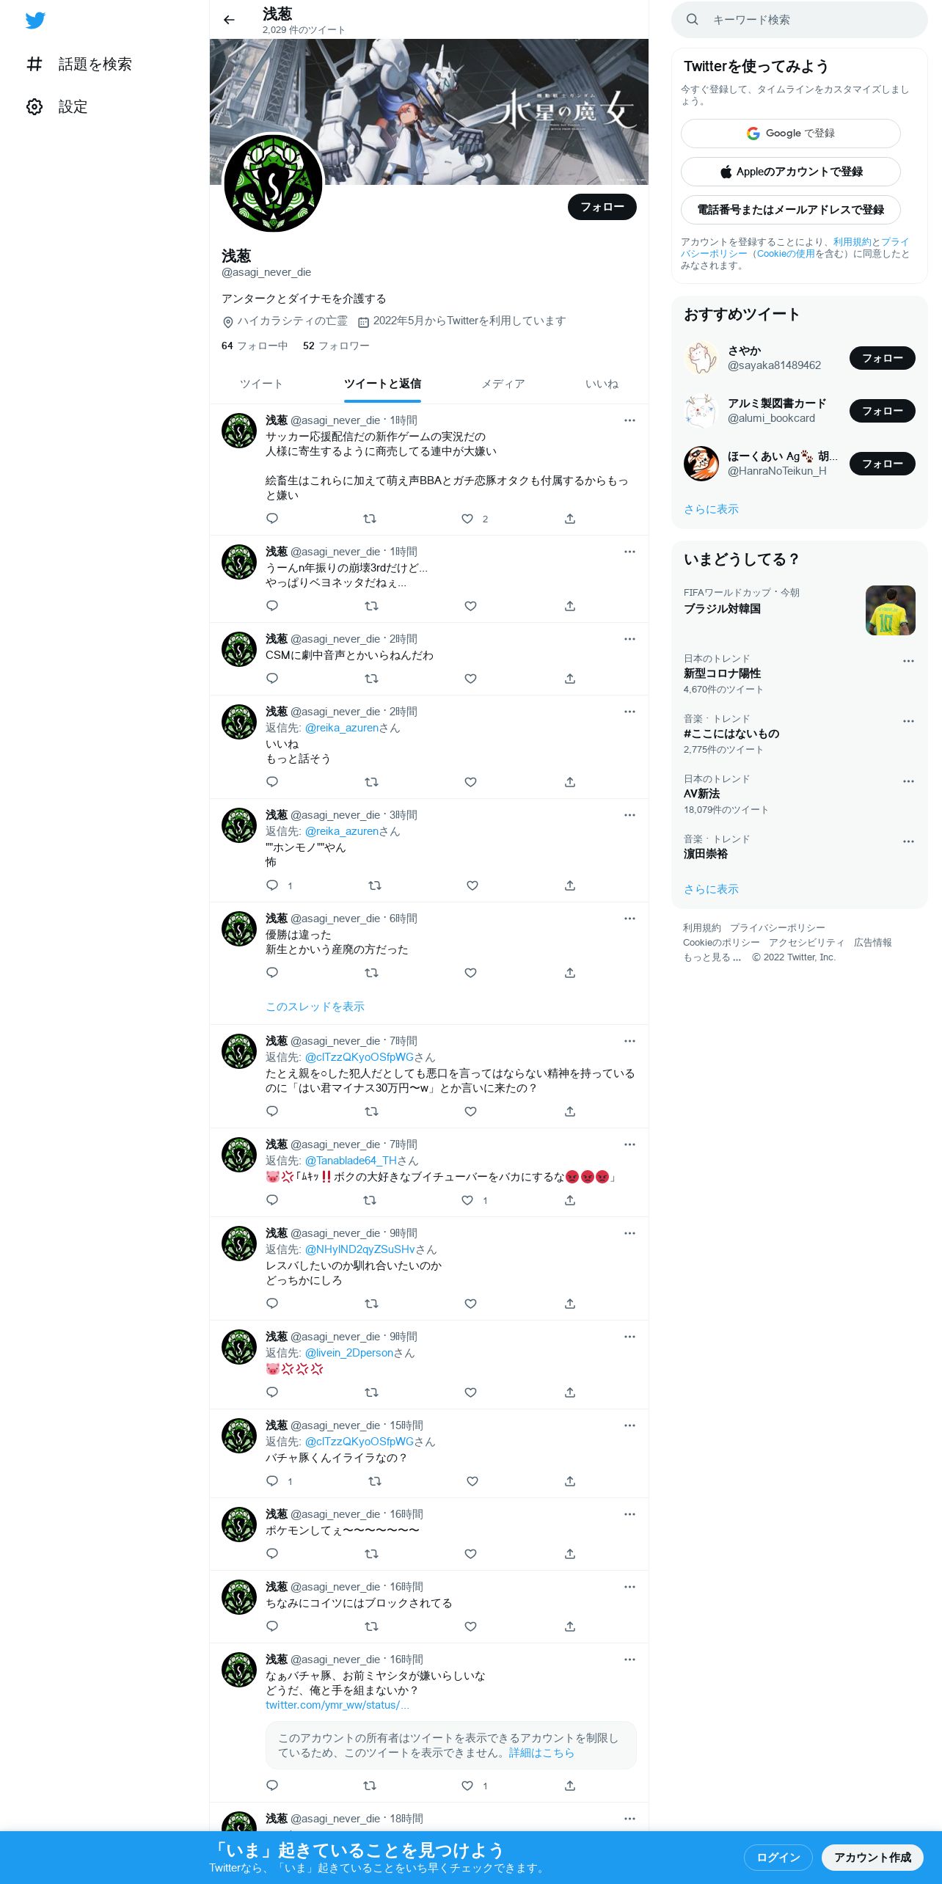942x1884 pixels.
Task: Like the サッカー応援配信 tweet
Action: [x=467, y=519]
